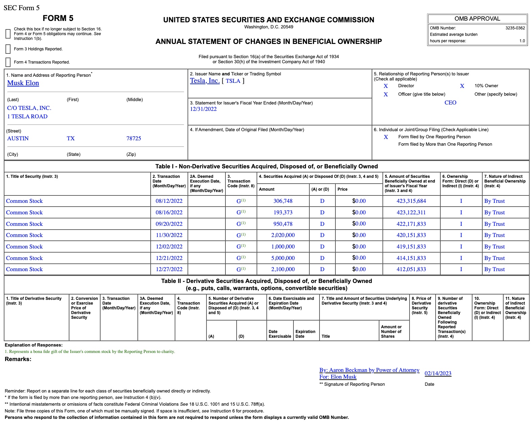Click the footnote code G(1) on 12/27/2022 row
Image resolution: width=532 pixels, height=428 pixels.
coord(241,269)
